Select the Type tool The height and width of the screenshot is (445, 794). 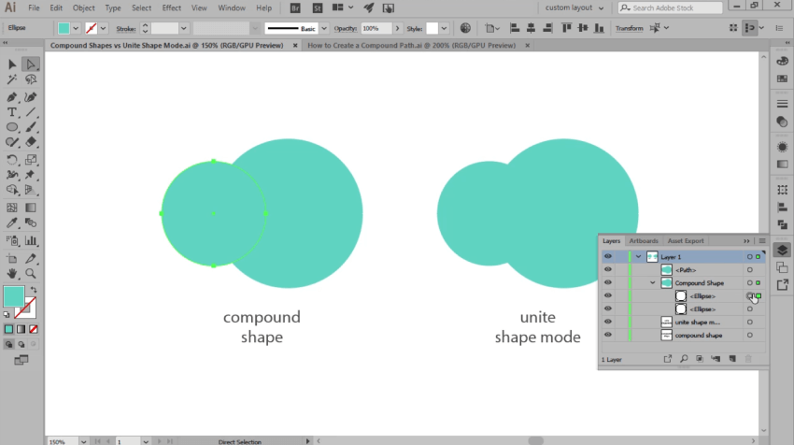click(x=13, y=112)
